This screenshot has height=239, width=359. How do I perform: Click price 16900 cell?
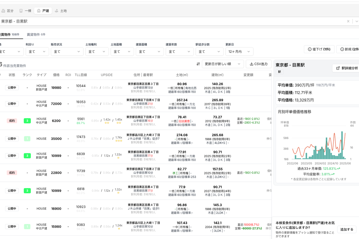pos(56,209)
